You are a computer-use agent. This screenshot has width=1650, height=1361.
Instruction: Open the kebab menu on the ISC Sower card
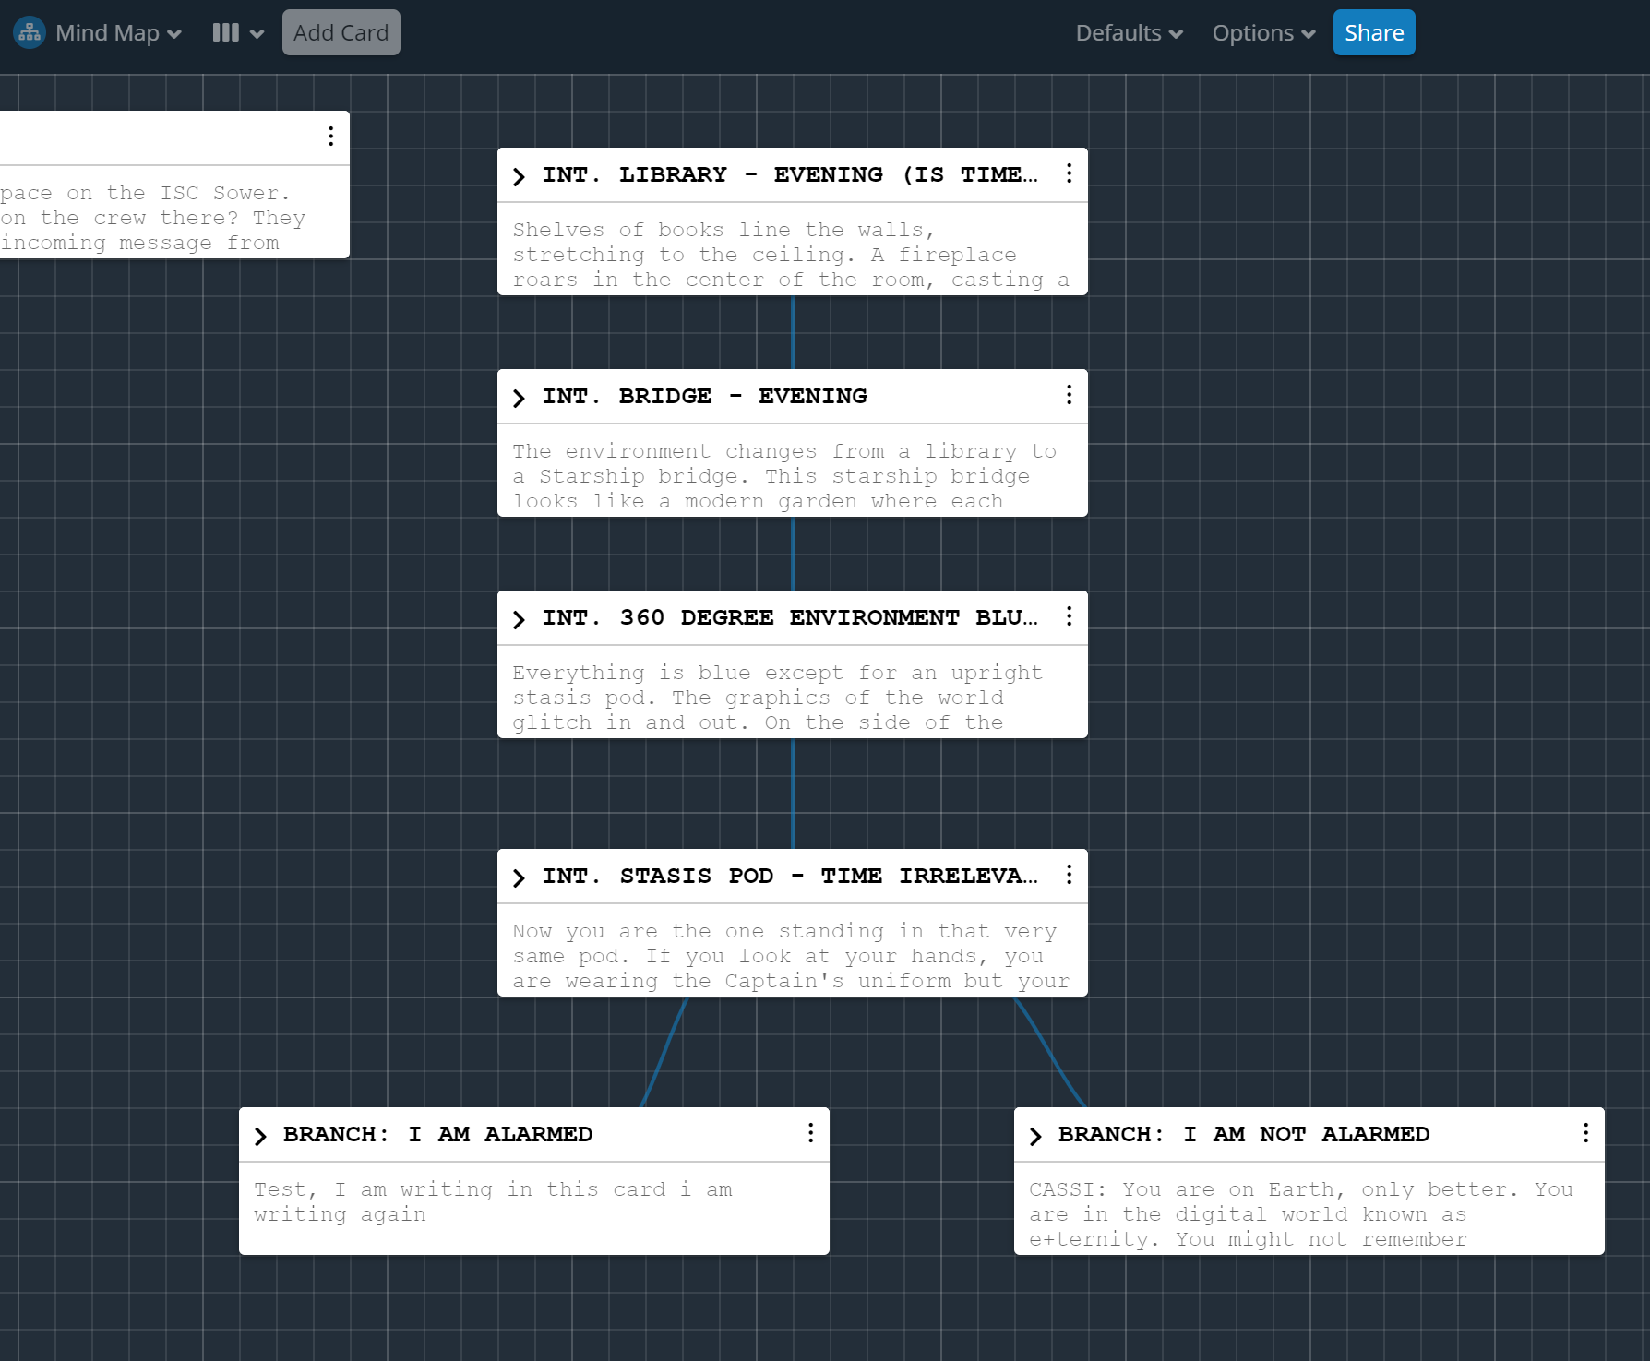click(330, 136)
